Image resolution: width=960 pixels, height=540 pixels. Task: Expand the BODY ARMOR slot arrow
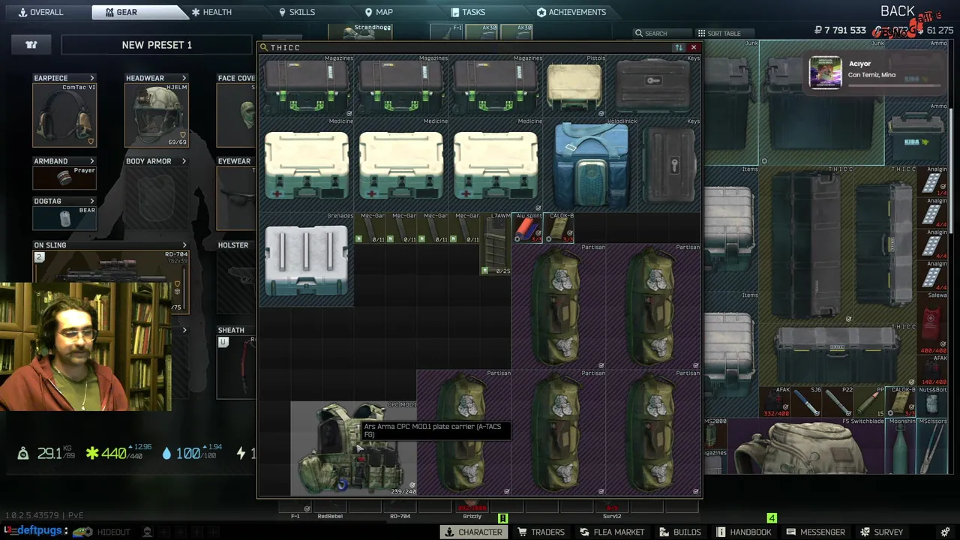coord(184,161)
